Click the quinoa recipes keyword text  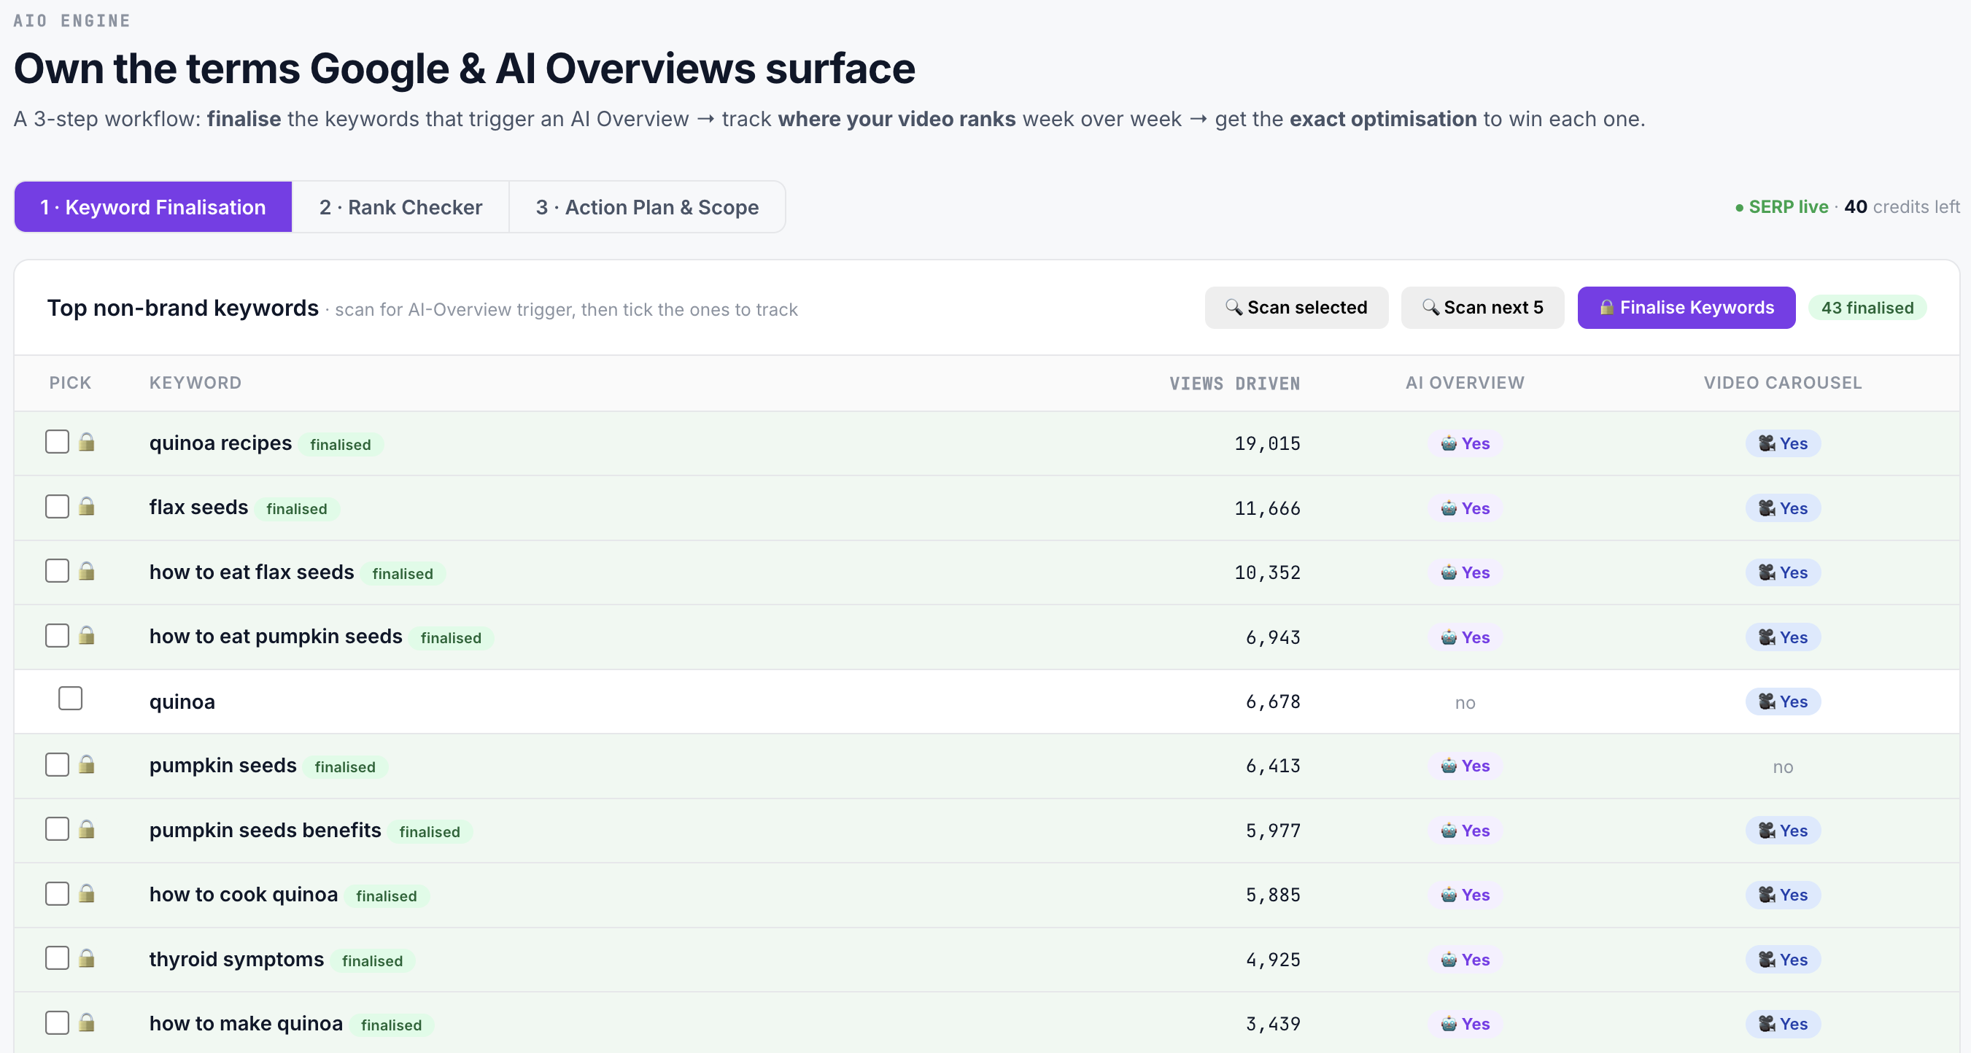220,443
